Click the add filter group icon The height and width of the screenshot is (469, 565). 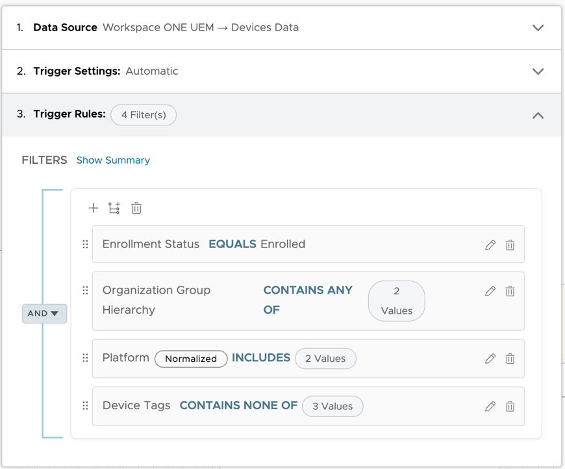pos(114,208)
